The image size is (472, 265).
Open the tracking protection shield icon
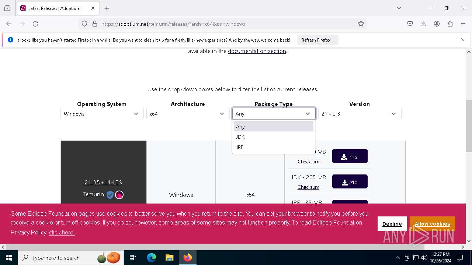[x=84, y=24]
